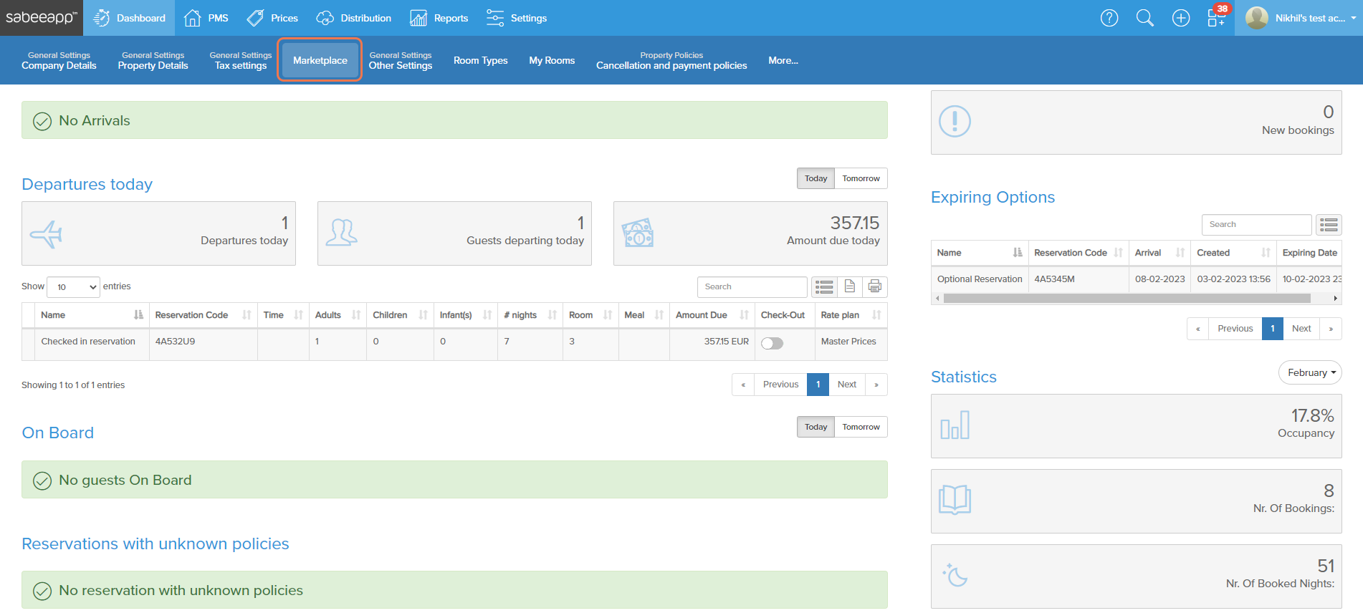The height and width of the screenshot is (613, 1363).
Task: Click the open book Nr. Of Bookings icon
Action: click(955, 500)
